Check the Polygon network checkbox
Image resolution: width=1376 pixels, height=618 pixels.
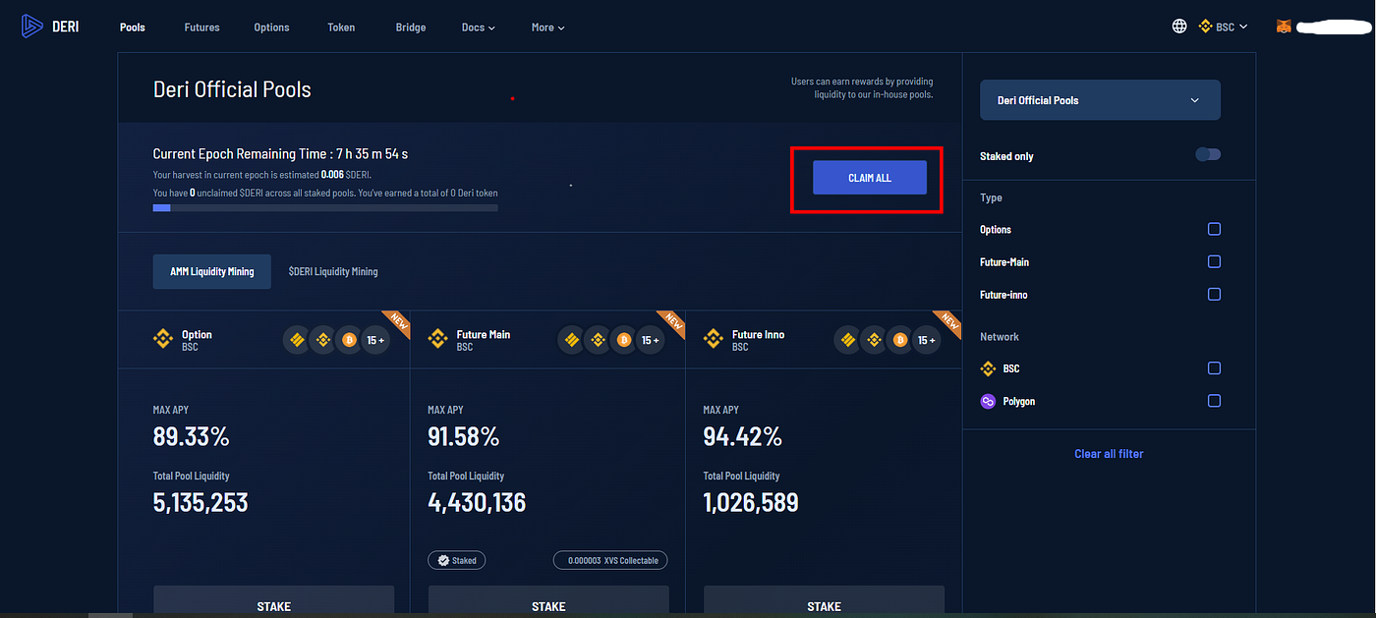[1214, 401]
